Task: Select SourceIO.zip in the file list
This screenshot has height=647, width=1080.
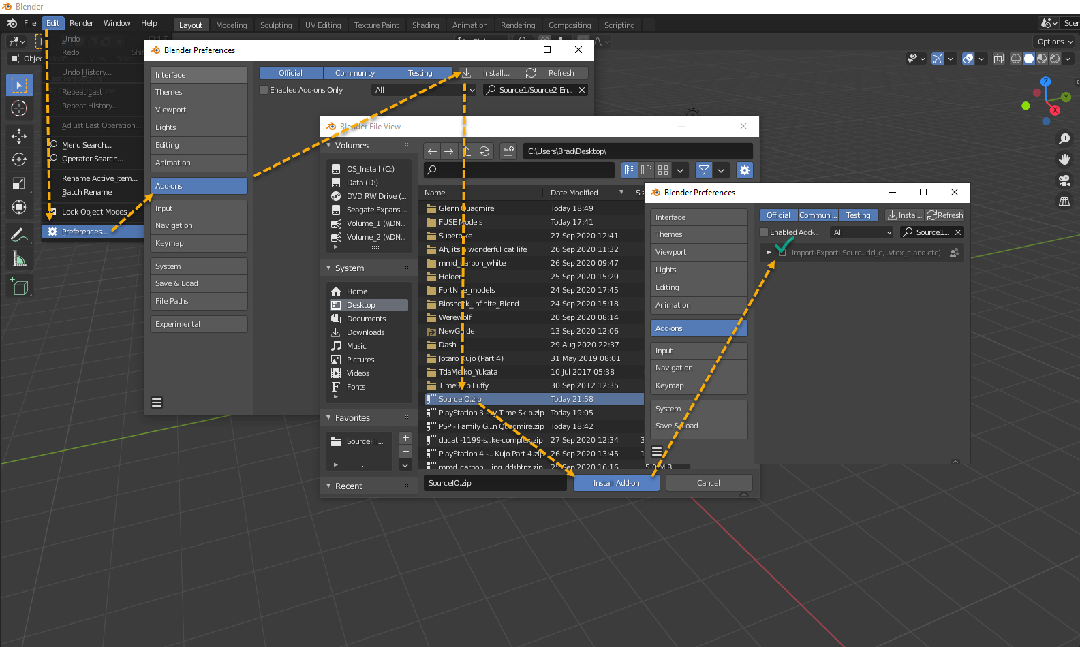Action: (x=534, y=399)
